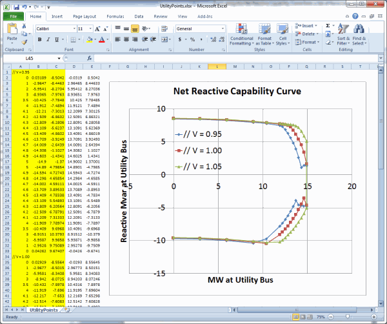Click the Merge and Center icon

tap(164, 39)
